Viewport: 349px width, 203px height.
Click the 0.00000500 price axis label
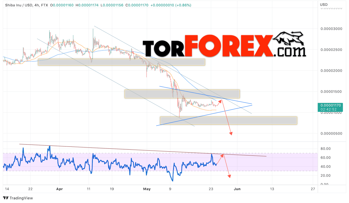pos(331,134)
